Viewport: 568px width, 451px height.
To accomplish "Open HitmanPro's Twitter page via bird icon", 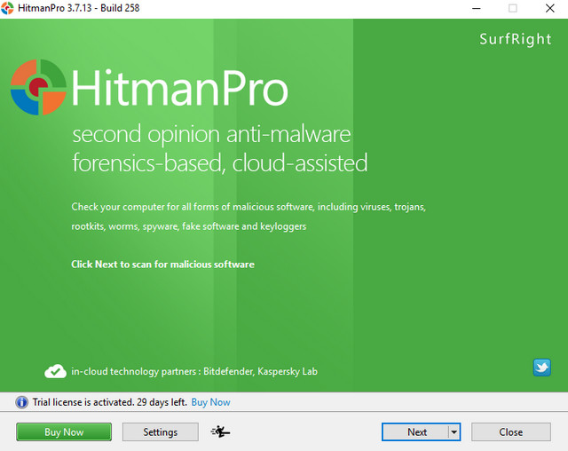I will tap(542, 368).
